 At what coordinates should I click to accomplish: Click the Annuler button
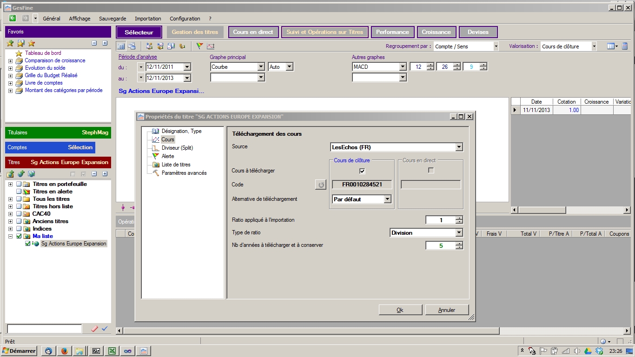447,310
